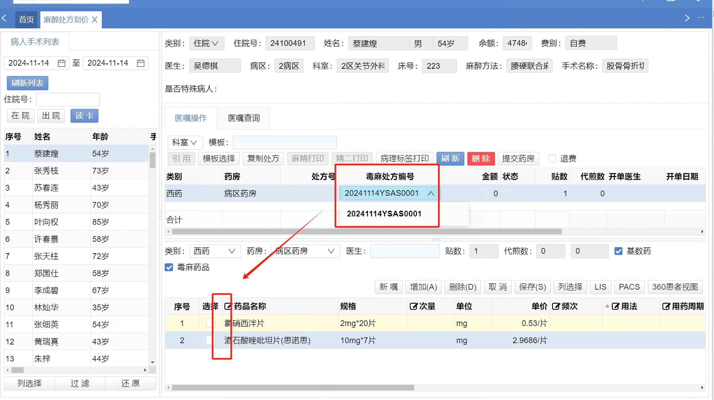Go to the 首页 tab

pyautogui.click(x=26, y=20)
